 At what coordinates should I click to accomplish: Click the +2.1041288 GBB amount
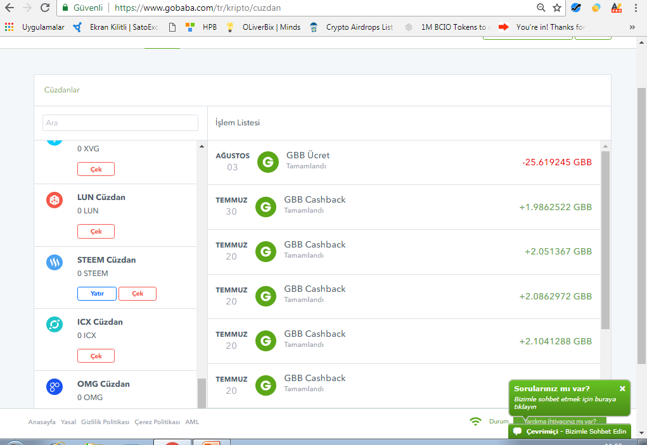555,342
